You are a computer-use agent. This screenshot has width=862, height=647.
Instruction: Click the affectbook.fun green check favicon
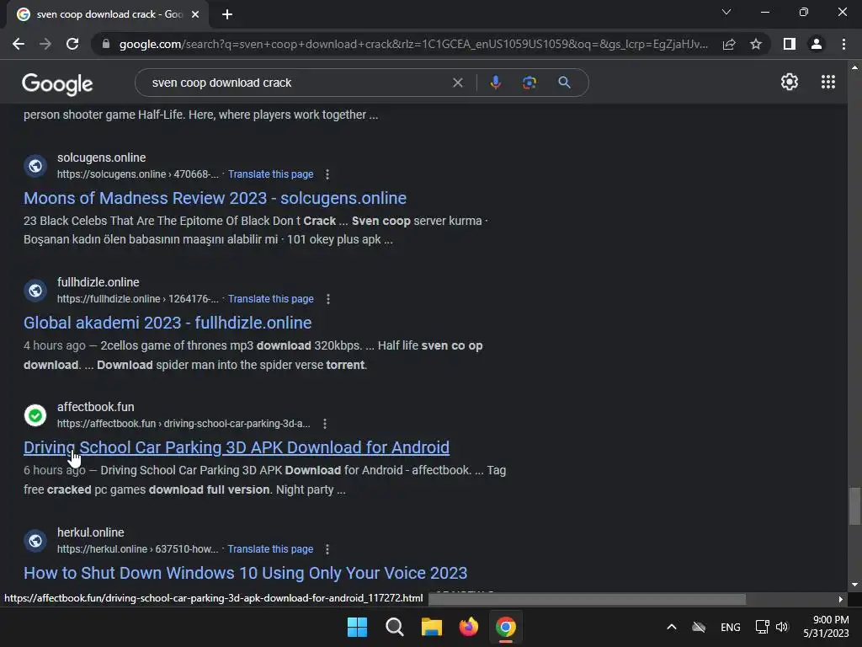pyautogui.click(x=35, y=415)
